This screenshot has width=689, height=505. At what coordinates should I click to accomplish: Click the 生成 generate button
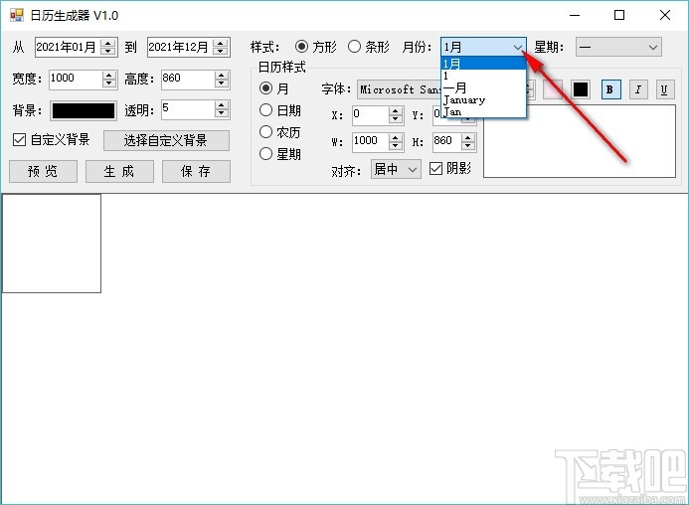tap(119, 171)
